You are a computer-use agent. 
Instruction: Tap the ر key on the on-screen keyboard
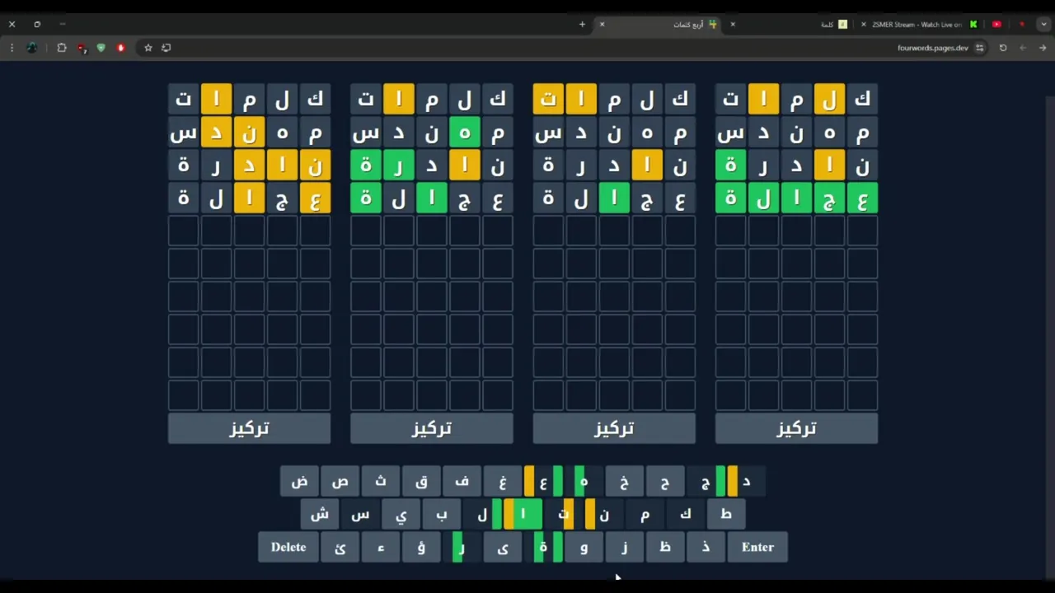coord(462,548)
